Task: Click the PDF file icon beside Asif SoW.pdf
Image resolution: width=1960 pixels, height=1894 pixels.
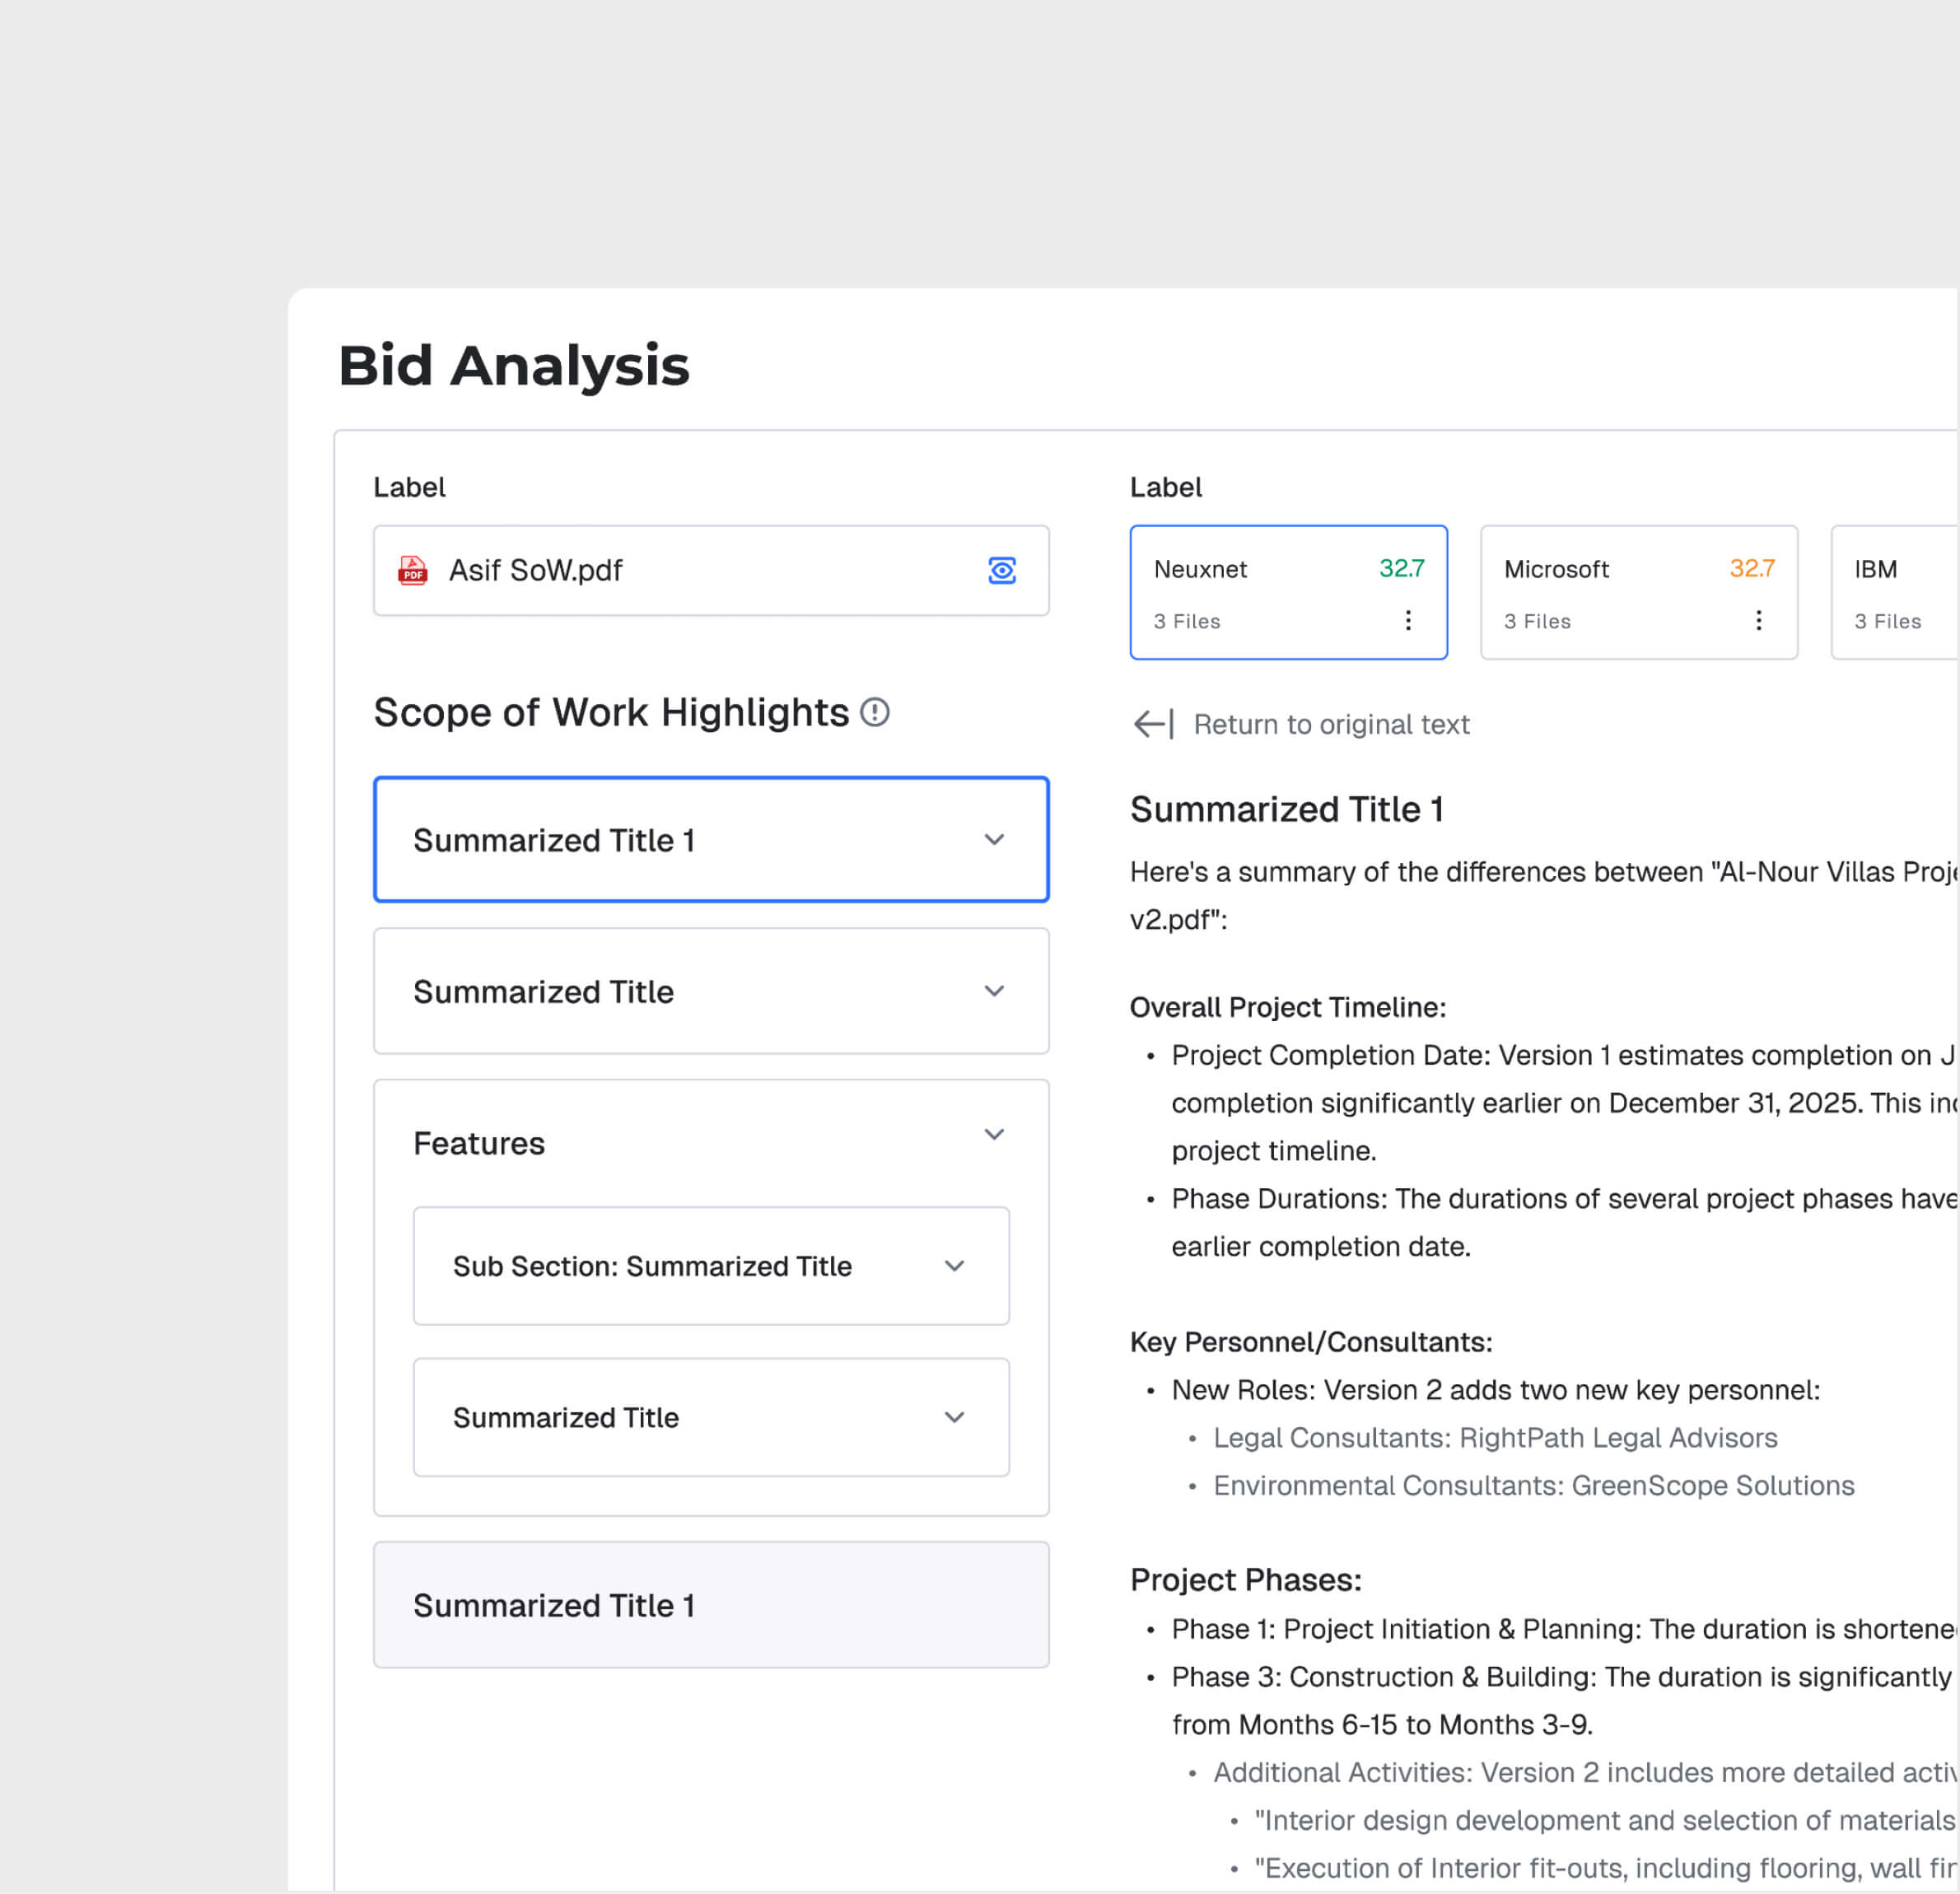Action: [413, 570]
